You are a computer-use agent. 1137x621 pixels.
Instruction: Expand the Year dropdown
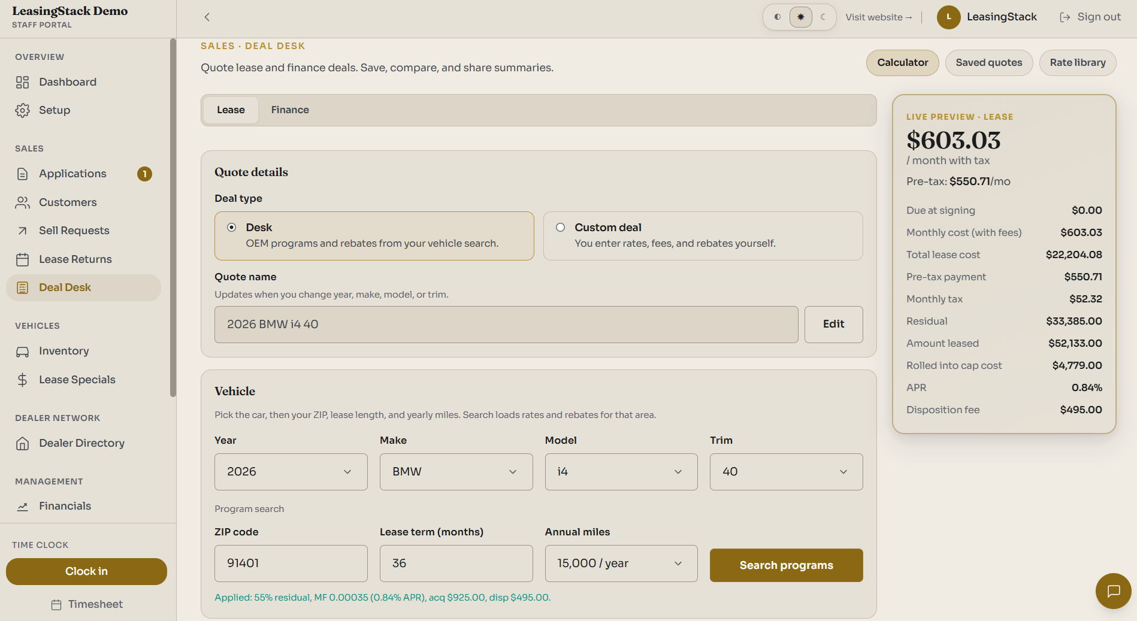[x=291, y=472]
